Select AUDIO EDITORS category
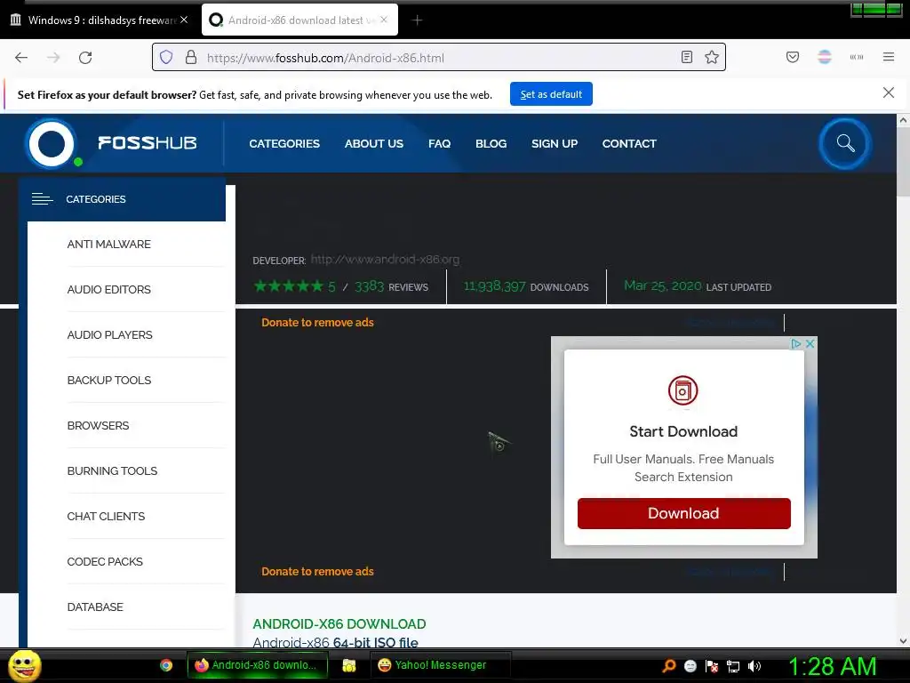 [x=108, y=290]
